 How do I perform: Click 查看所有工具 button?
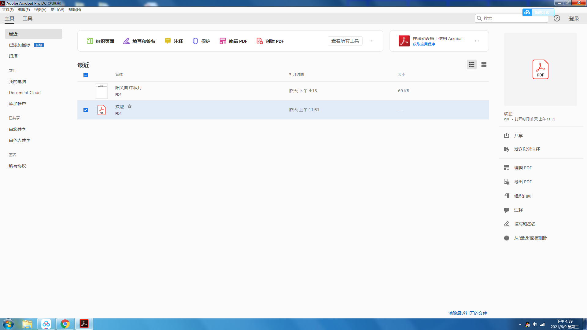(345, 41)
